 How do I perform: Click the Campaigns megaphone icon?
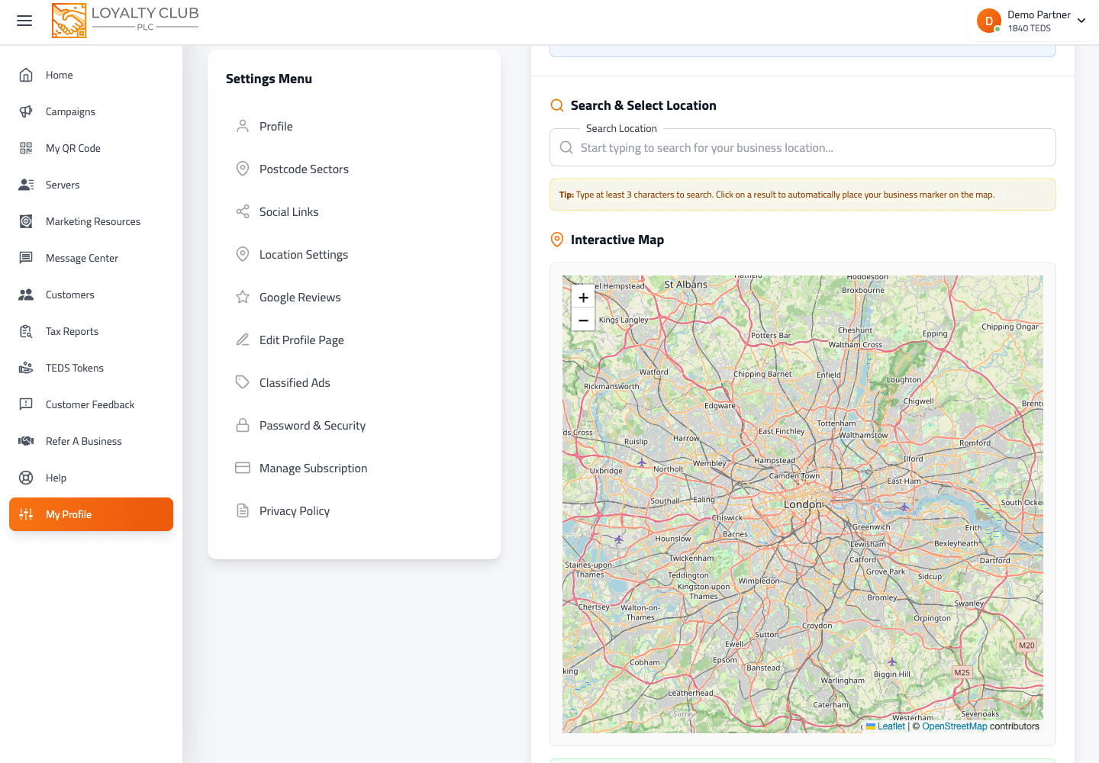point(26,111)
